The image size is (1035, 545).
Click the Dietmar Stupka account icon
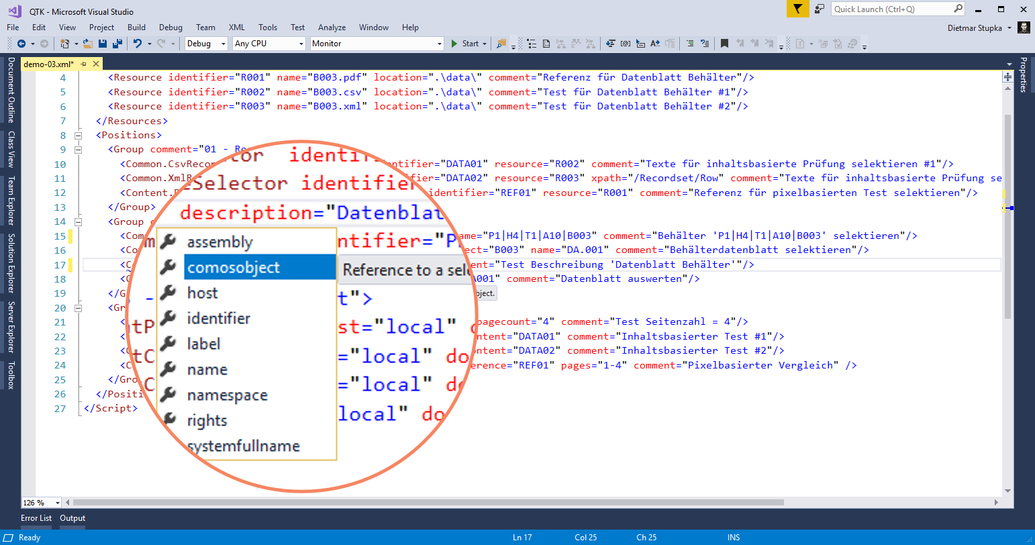tap(1023, 28)
